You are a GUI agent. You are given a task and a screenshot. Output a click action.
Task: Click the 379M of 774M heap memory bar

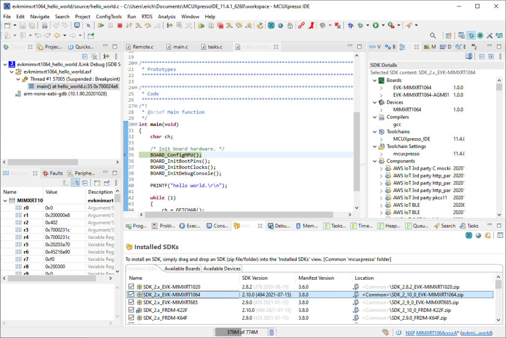pos(242,332)
